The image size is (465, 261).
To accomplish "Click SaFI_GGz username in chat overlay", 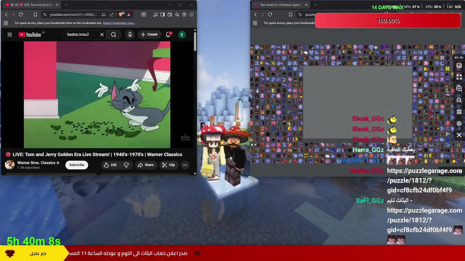I will point(370,200).
